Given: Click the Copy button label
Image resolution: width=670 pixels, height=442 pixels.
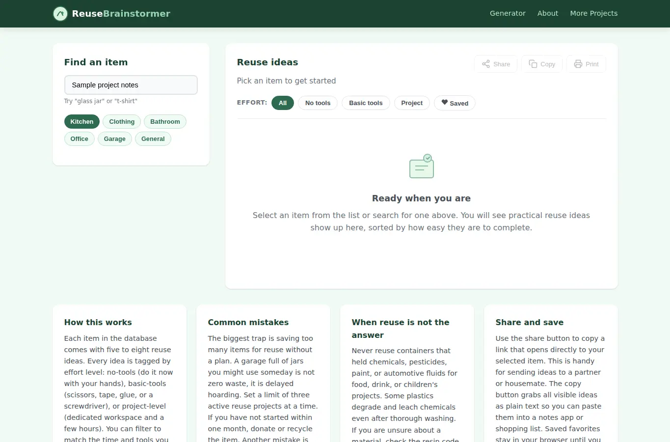Looking at the screenshot, I should tap(548, 64).
